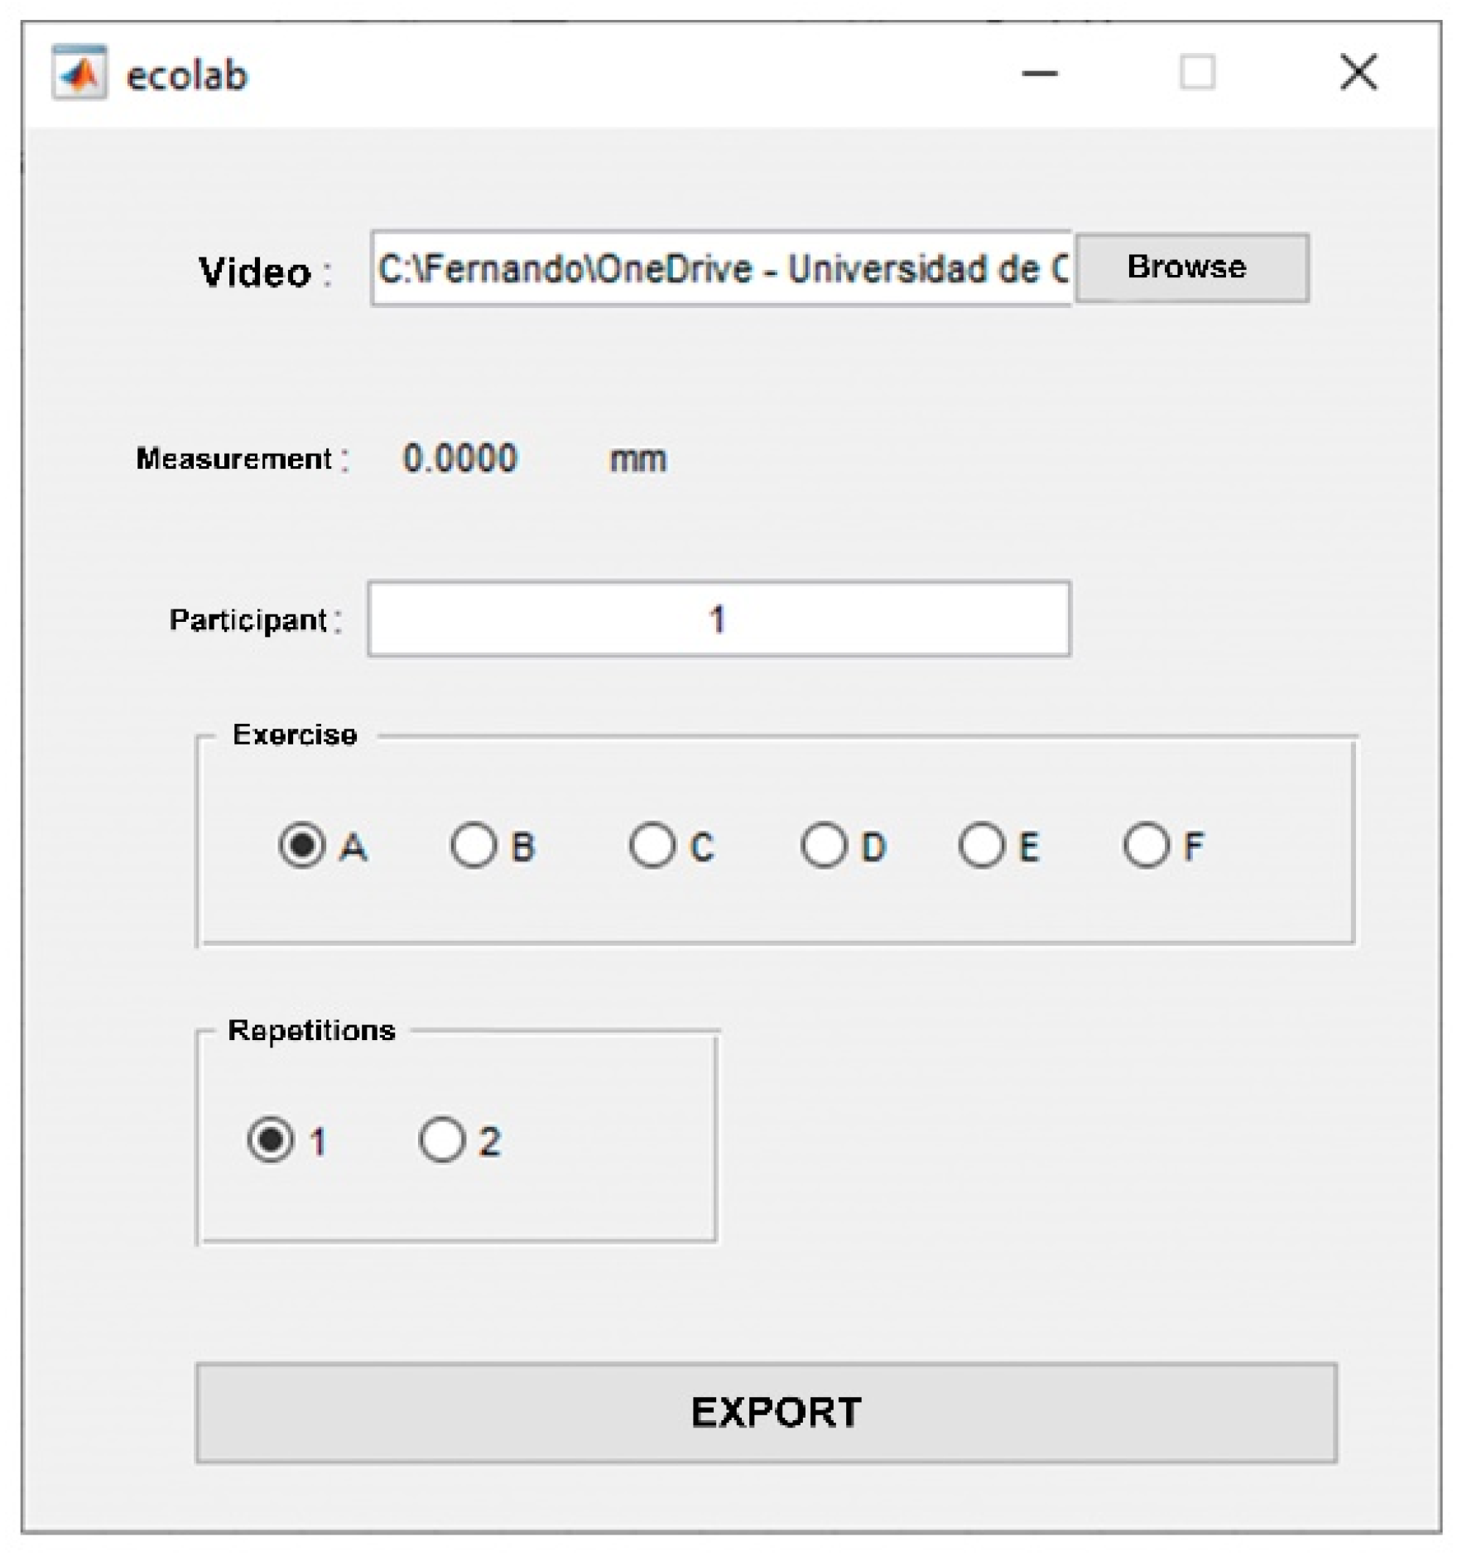Switch to repetition 2

tap(442, 1140)
